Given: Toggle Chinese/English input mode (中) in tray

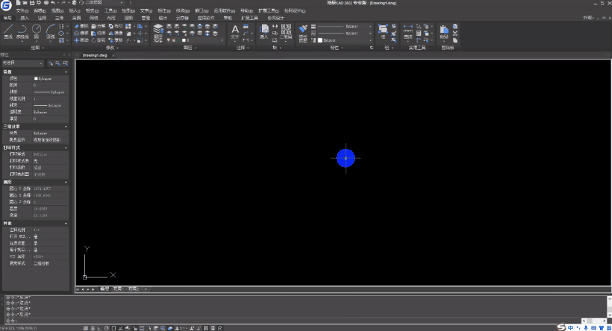Looking at the screenshot, I should pos(570,328).
